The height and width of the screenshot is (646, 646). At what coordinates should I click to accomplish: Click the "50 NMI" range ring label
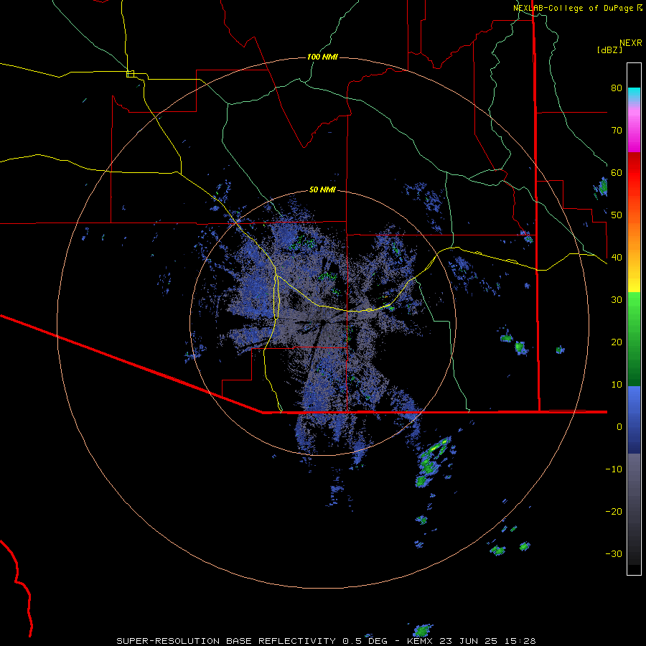322,190
